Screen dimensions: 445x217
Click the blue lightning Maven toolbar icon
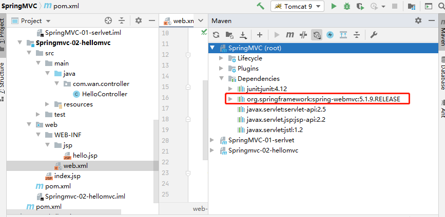(x=330, y=35)
